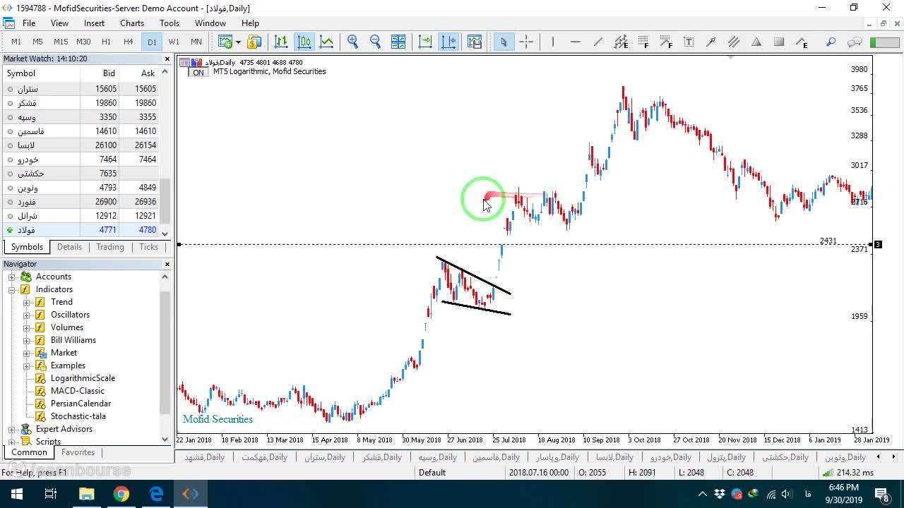This screenshot has width=904, height=508.
Task: Switch to the Ticks tab
Action: coord(148,247)
